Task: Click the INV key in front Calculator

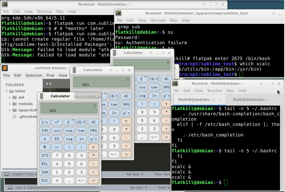Action: (x=45, y=130)
